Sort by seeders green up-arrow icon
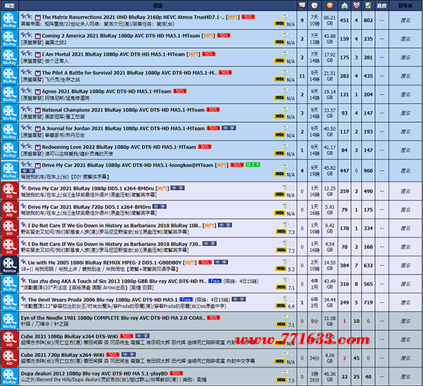The width and height of the screenshot is (423, 386). [344, 6]
